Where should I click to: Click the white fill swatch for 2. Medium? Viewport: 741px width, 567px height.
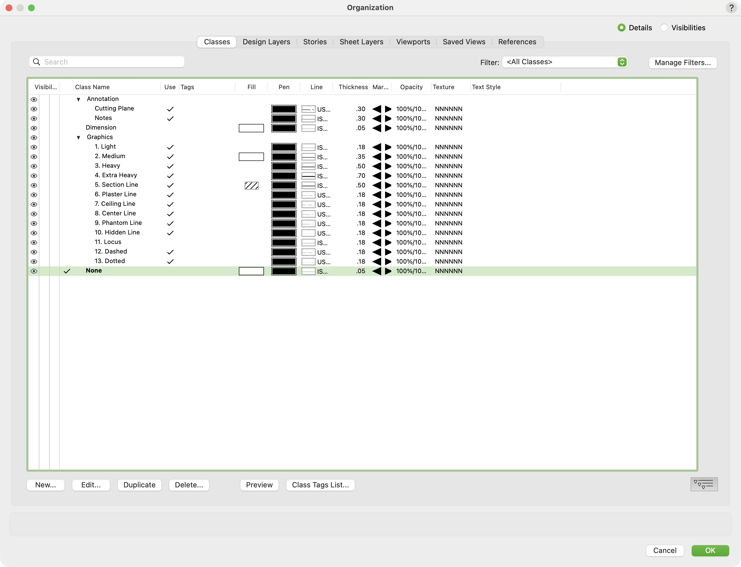(251, 156)
